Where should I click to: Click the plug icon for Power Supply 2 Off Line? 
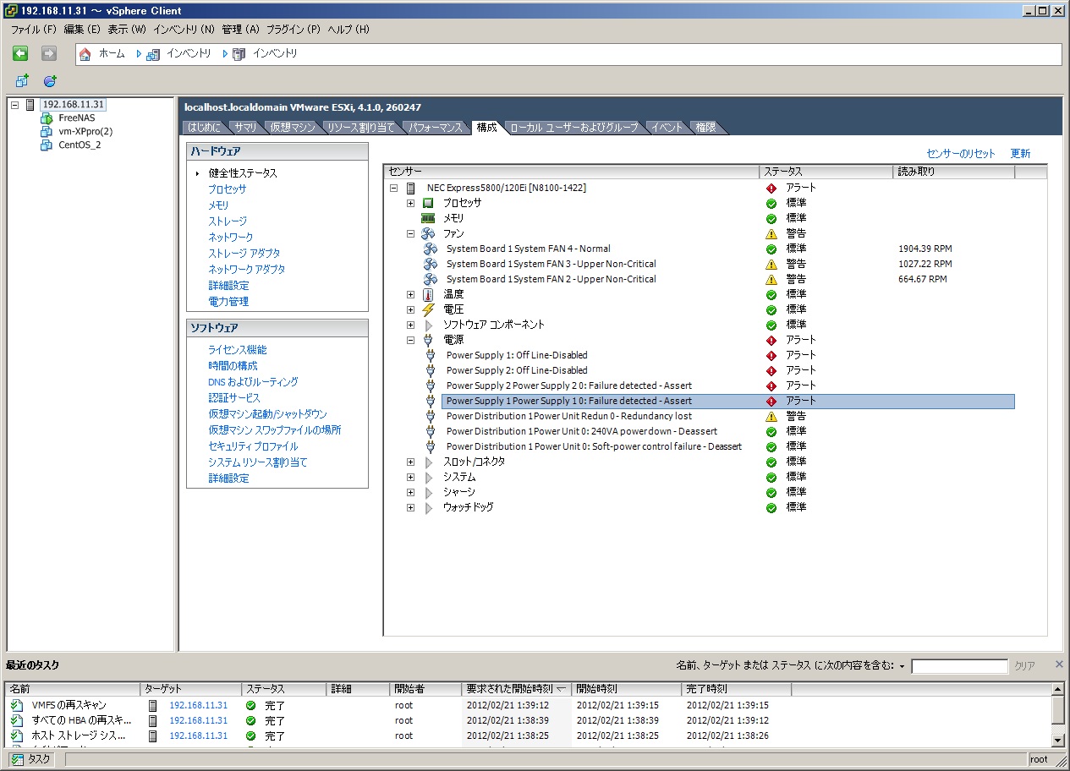click(x=431, y=370)
